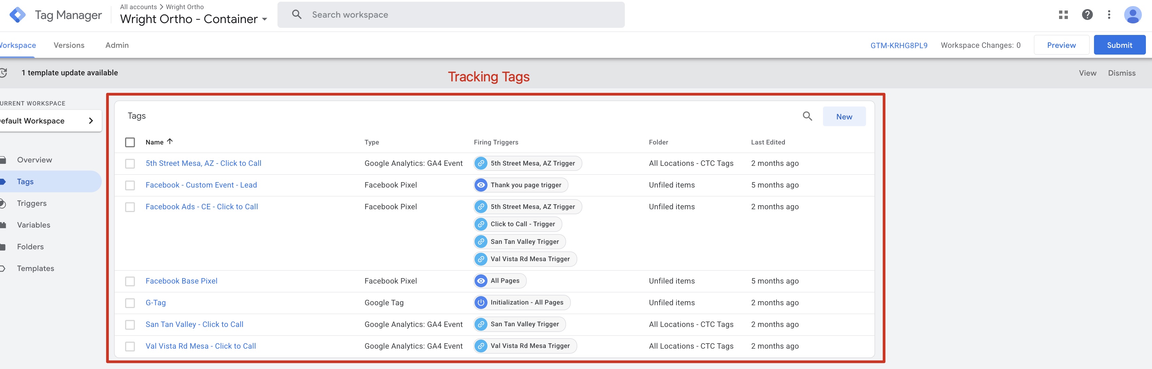This screenshot has height=369, width=1152.
Task: Click Val Vista Rd Mesa Trigger chip in Facebook Ads row
Action: [525, 259]
